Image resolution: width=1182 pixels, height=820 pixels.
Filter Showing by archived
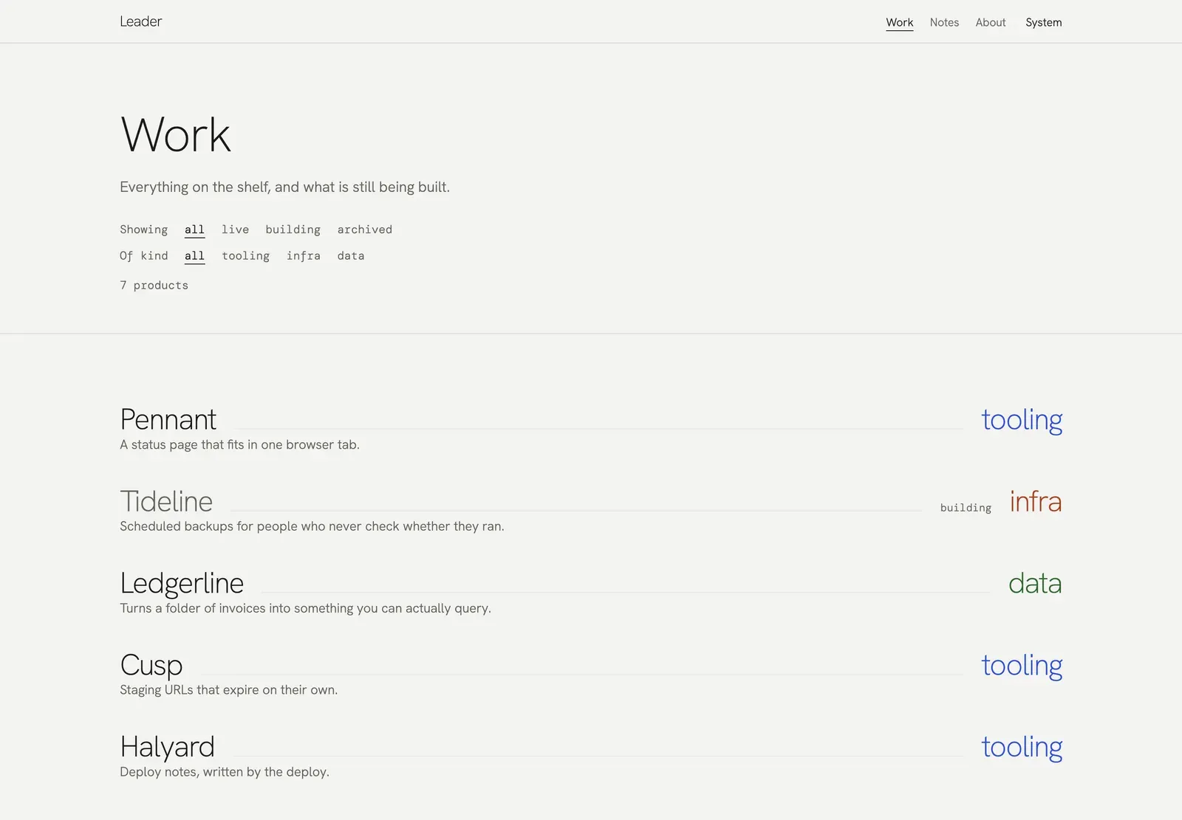[365, 230]
